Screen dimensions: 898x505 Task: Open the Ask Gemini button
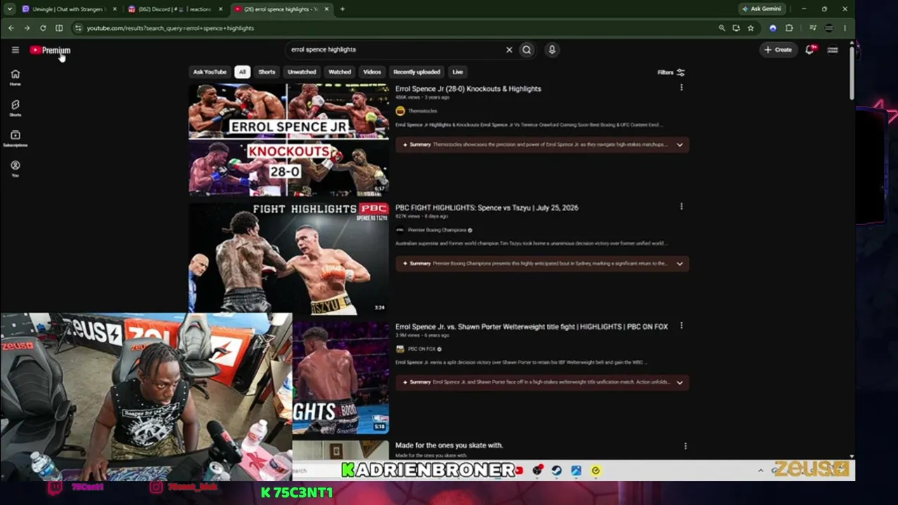coord(762,9)
